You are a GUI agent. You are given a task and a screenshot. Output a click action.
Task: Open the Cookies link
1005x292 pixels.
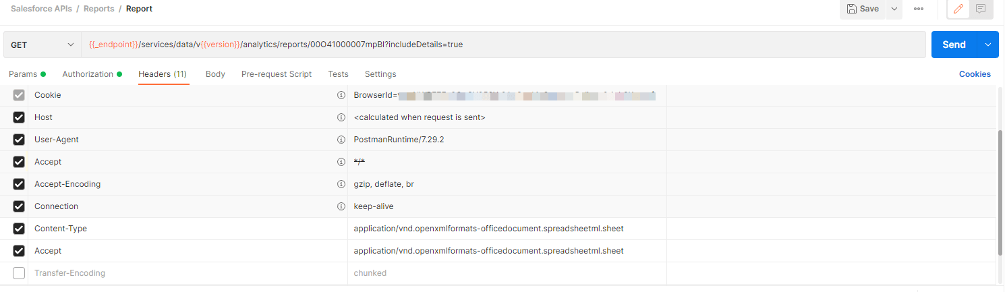pyautogui.click(x=975, y=74)
